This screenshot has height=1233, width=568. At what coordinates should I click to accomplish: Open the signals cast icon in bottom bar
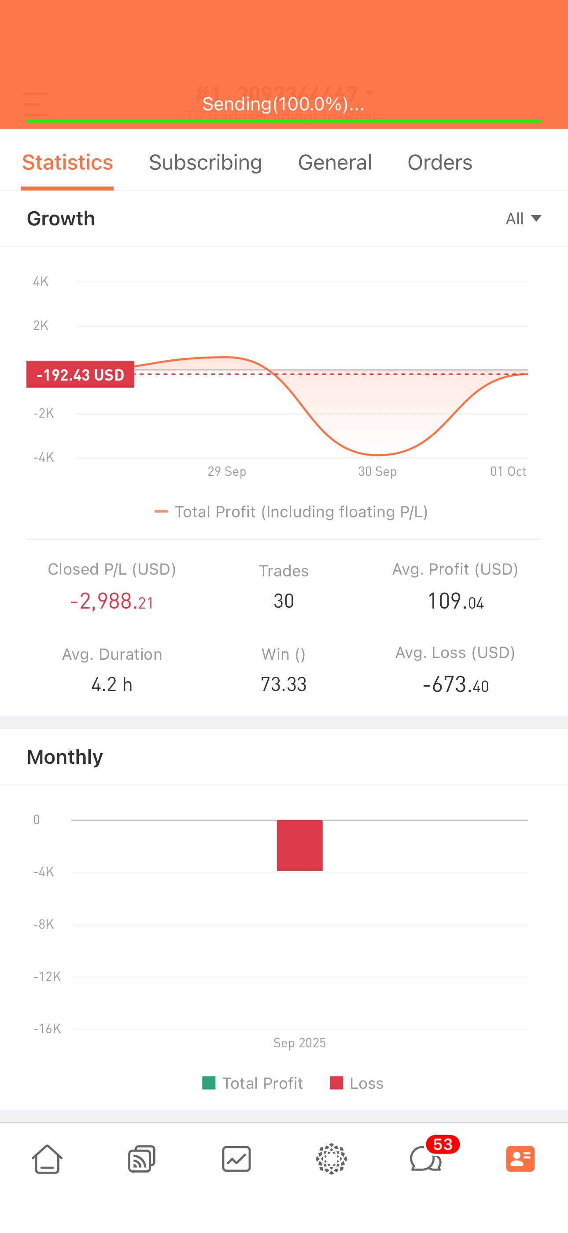click(x=141, y=1159)
